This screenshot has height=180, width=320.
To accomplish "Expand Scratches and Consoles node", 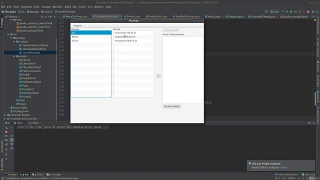I will 5,119.
